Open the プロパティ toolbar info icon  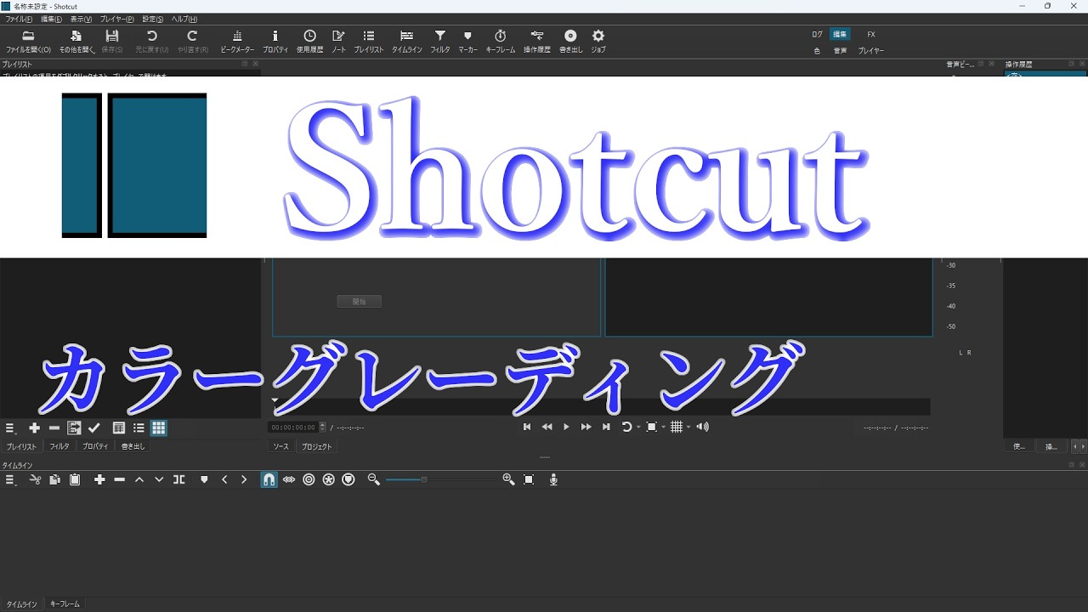click(x=275, y=36)
